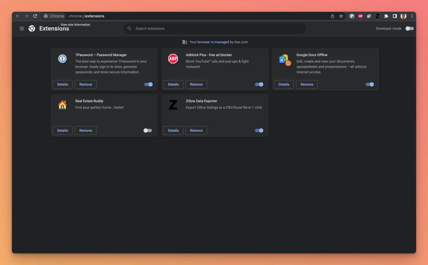Open Zillow Data Exporter from the browser toolbar
Screen dimensions: 428x265
tap(378, 16)
